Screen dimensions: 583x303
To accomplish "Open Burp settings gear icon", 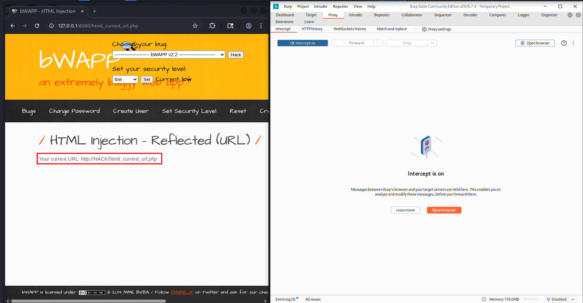I will click(x=578, y=15).
